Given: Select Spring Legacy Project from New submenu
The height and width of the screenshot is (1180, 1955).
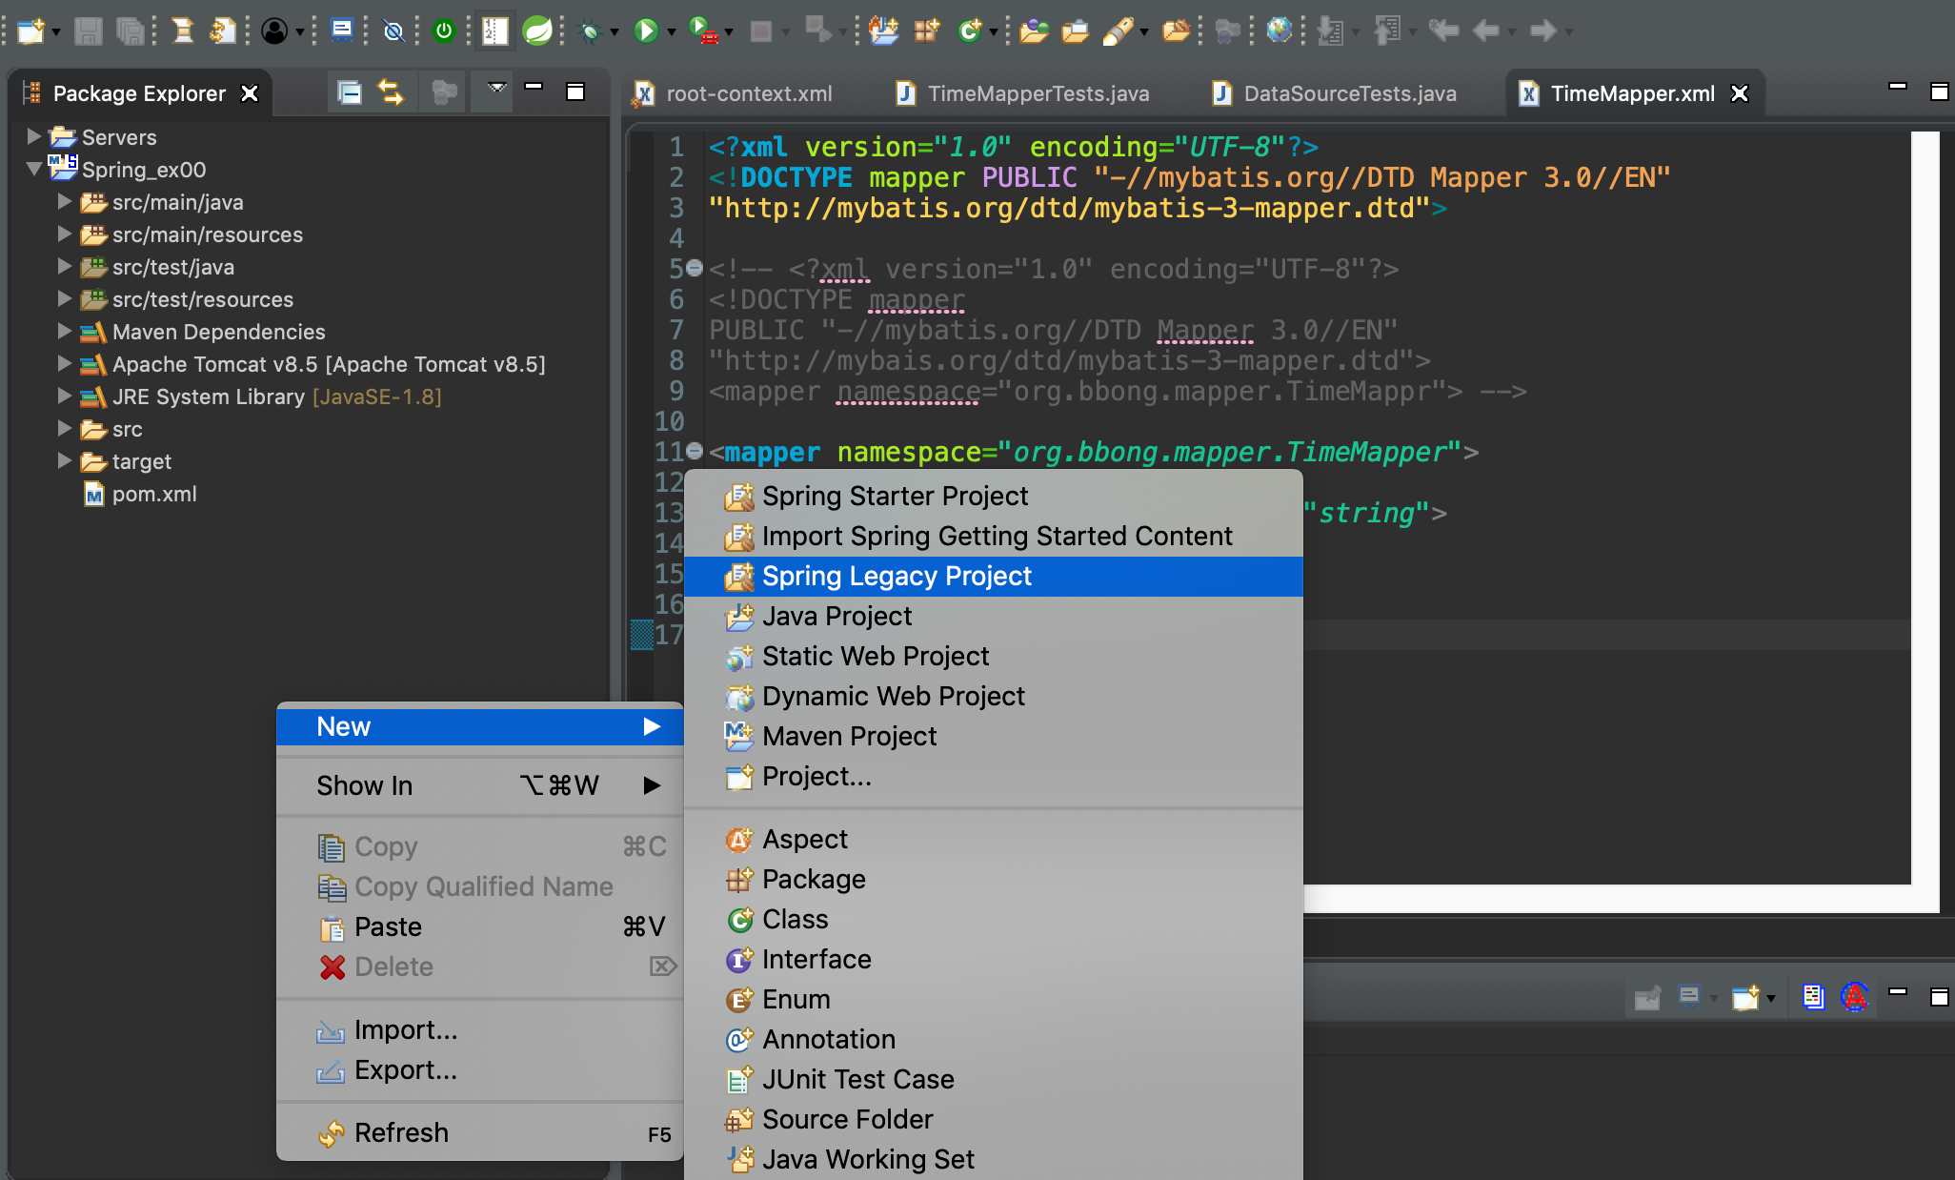Looking at the screenshot, I should (896, 576).
